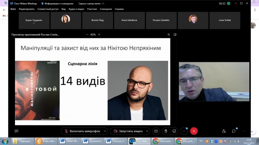259x145 pixels.
Task: Select Lesia Vollak participant tile
Action: tap(225, 21)
